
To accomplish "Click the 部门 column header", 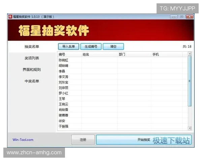I will coord(134,54).
